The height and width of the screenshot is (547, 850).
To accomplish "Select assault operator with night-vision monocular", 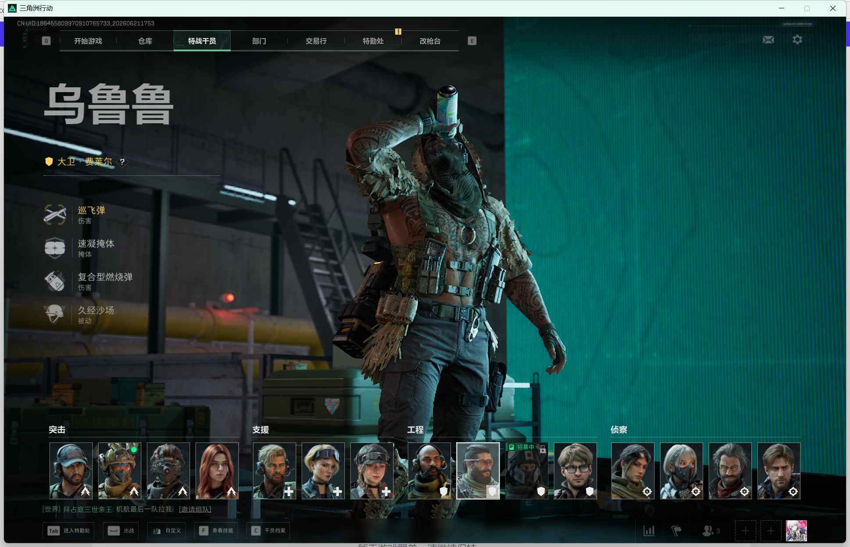I will 168,471.
